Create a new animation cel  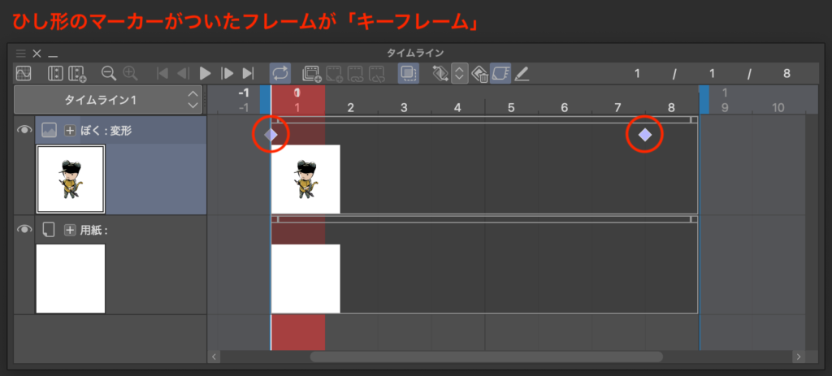point(312,74)
